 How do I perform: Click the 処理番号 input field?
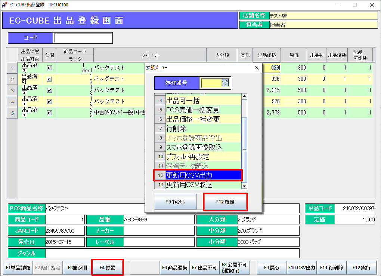pyautogui.click(x=216, y=83)
